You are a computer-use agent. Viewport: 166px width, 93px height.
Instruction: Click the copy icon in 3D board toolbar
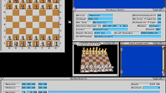85,44
